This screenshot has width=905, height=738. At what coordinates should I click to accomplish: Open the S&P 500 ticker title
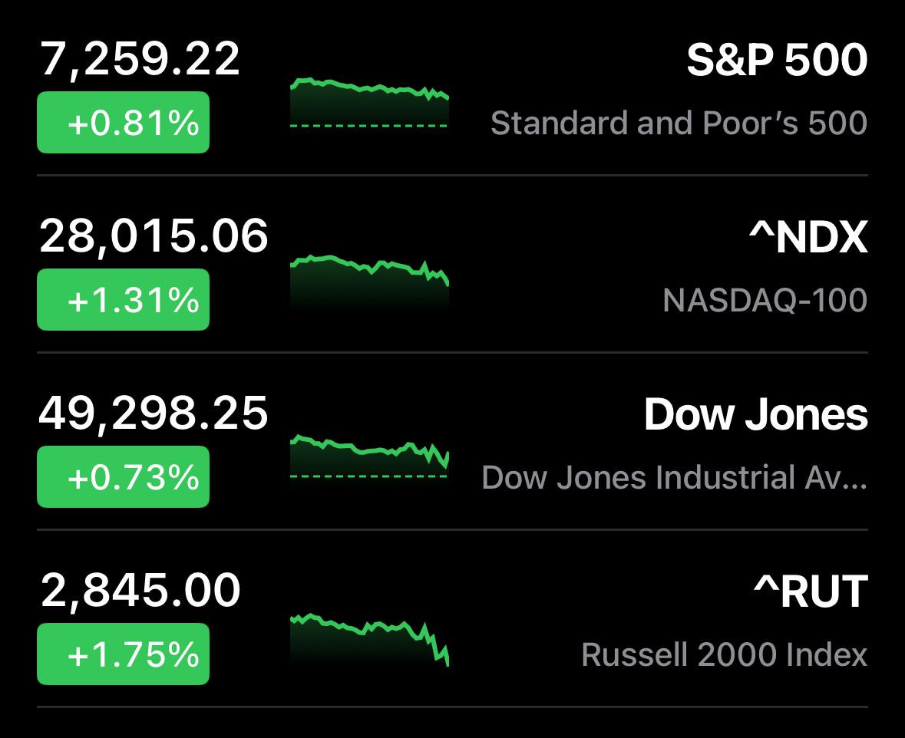pyautogui.click(x=777, y=60)
